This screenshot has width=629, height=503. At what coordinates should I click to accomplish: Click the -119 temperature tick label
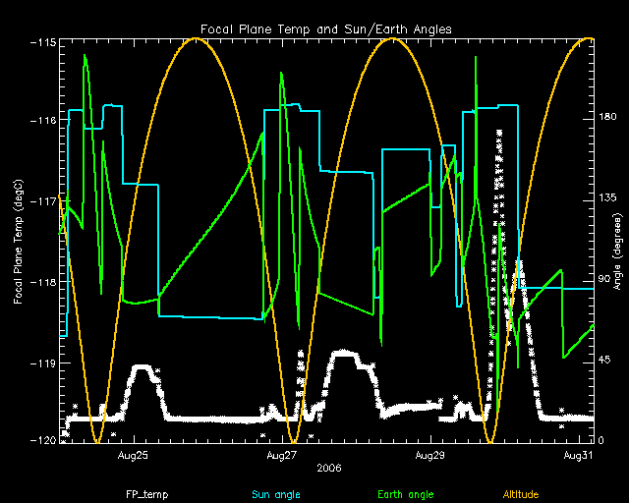point(41,363)
